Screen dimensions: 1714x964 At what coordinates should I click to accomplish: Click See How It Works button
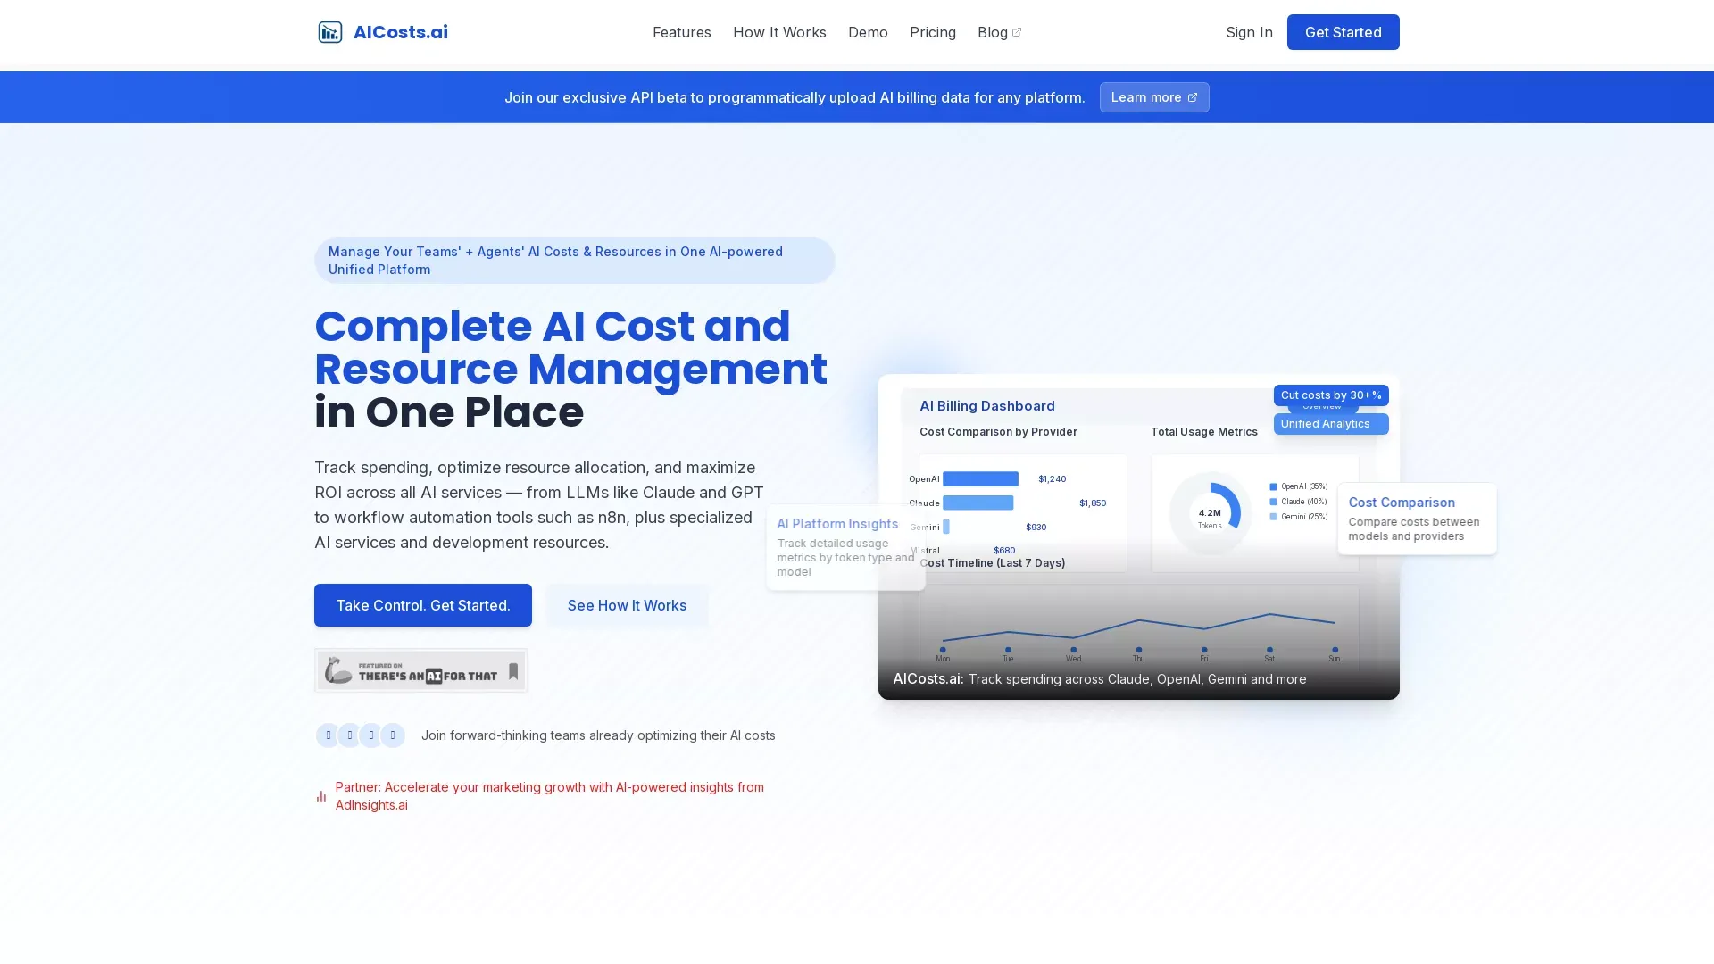pyautogui.click(x=627, y=605)
